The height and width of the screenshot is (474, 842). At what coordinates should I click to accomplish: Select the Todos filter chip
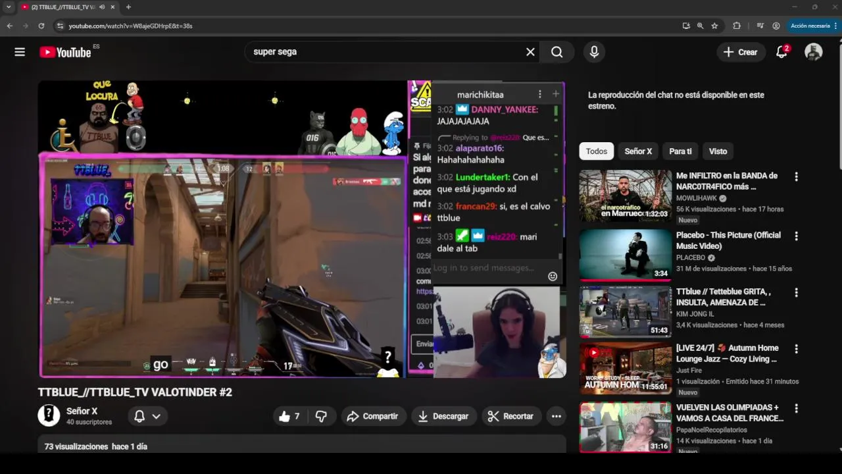tap(597, 151)
